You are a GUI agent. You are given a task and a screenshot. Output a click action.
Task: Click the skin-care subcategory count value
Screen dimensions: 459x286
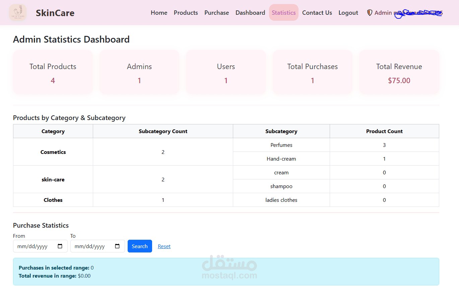163,179
